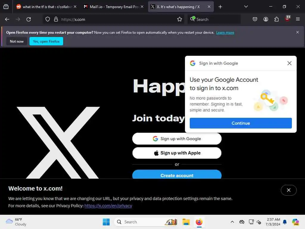Screen dimensions: 305x229
Task: Open the notifications bell icon
Action: click(x=285, y=222)
